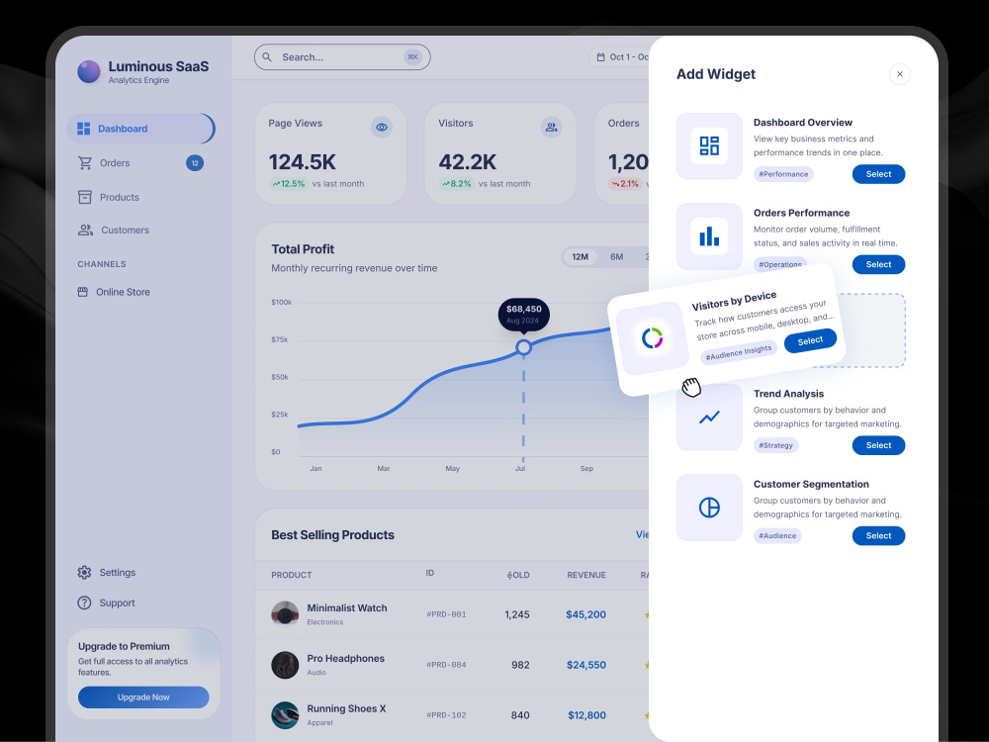Screen dimensions: 989x742
Task: Click the 8.2% visitors change badge
Action: coord(456,184)
